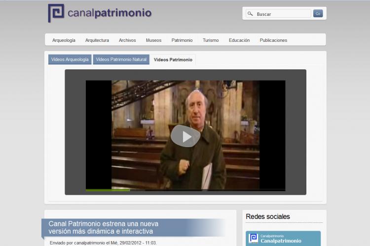Image resolution: width=370 pixels, height=246 pixels.
Task: Open the Turismo menu
Action: (211, 40)
